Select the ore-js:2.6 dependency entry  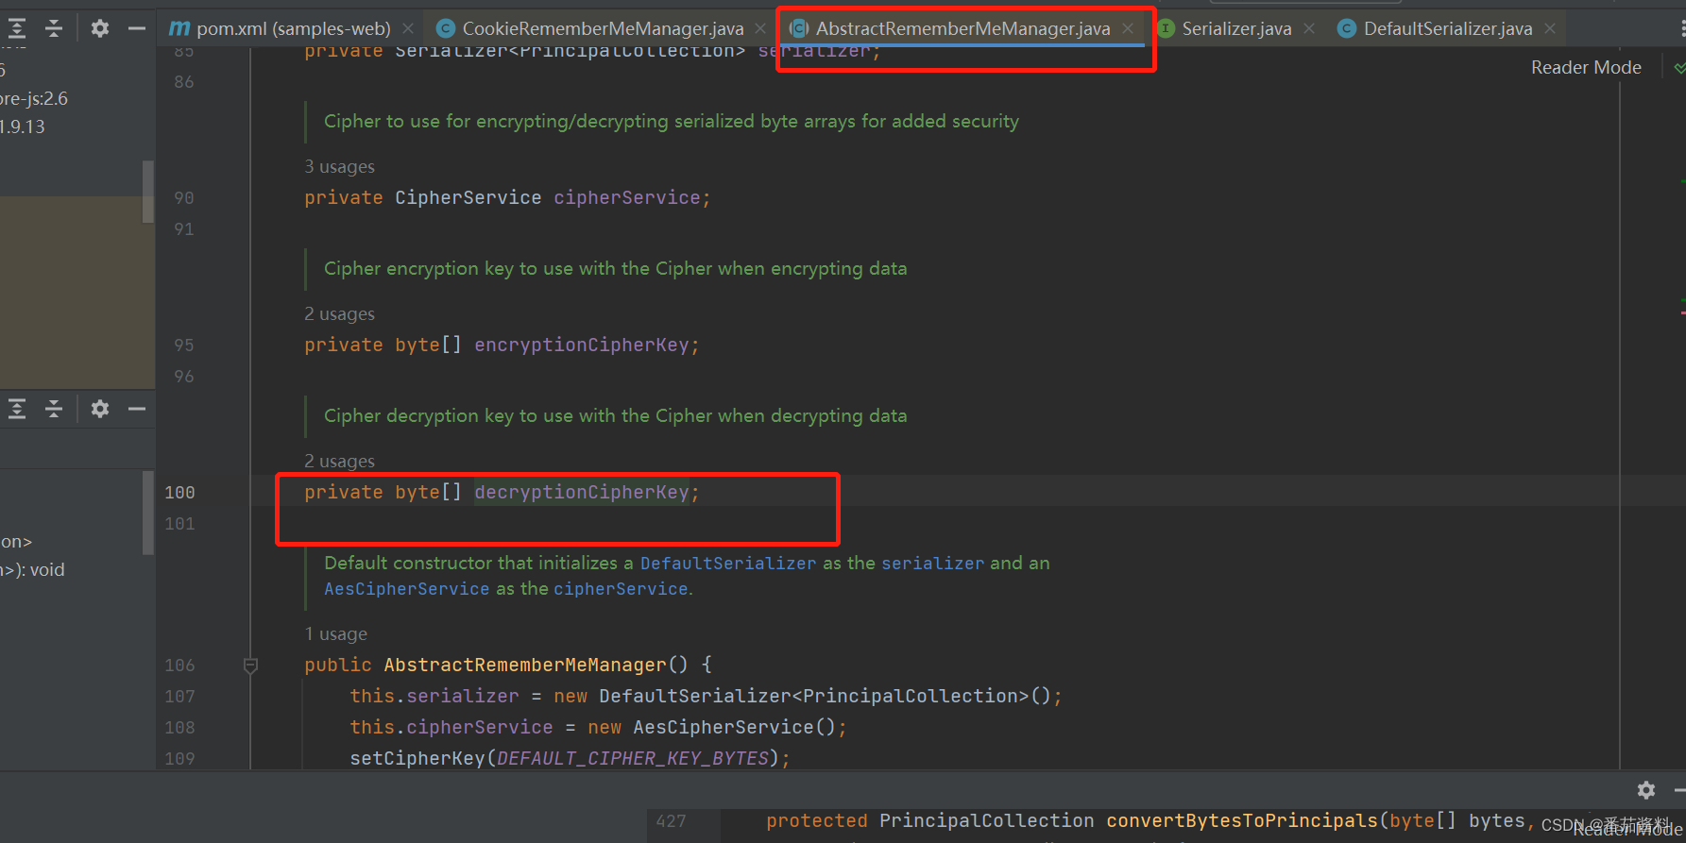tap(34, 98)
